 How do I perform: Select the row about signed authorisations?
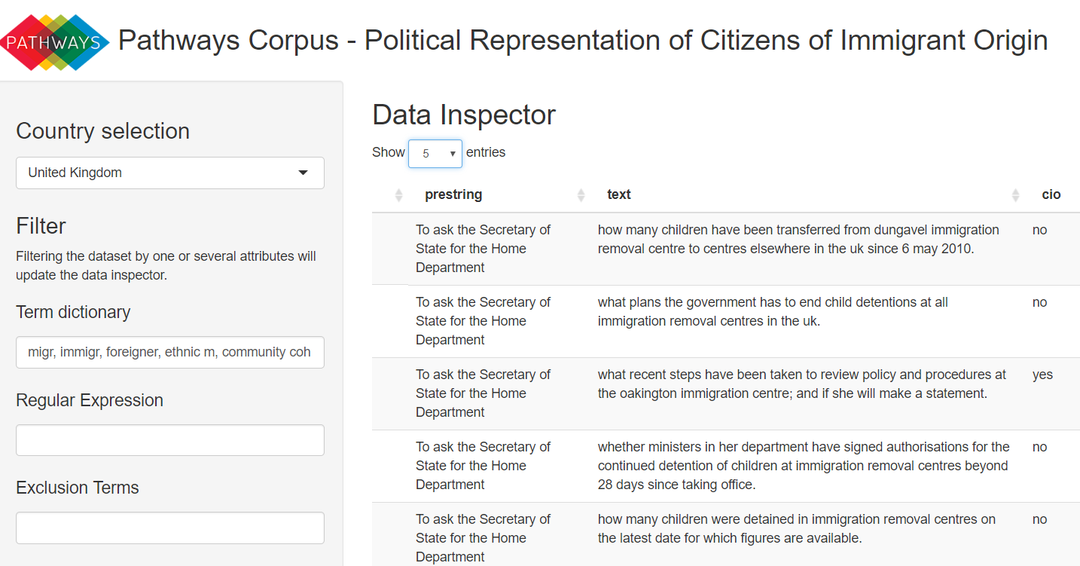tap(726, 466)
